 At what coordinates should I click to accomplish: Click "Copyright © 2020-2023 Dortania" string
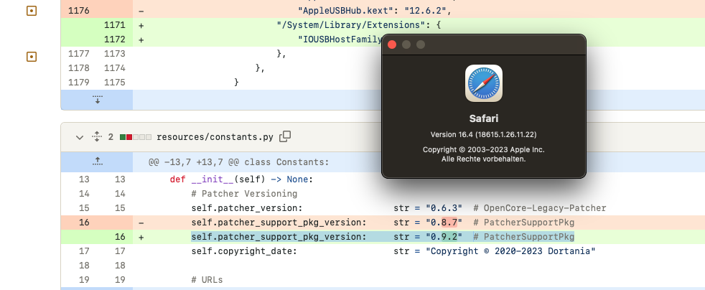(x=510, y=251)
